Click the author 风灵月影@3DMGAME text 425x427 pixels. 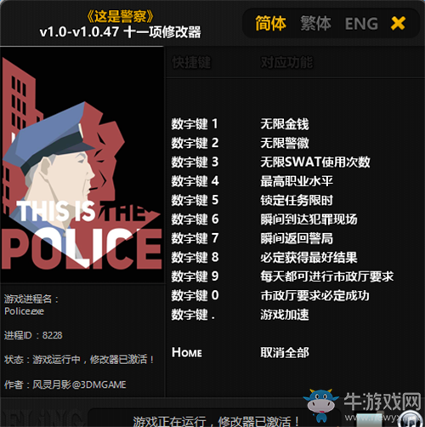click(79, 384)
